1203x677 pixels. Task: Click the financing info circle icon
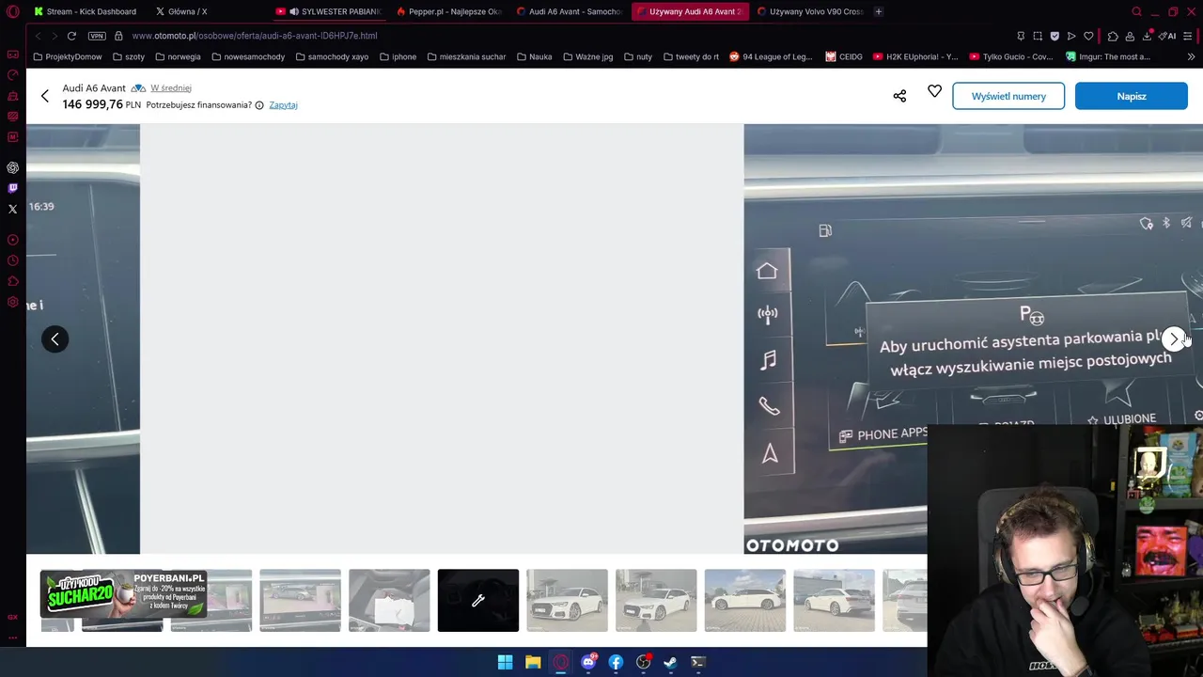[x=259, y=105]
